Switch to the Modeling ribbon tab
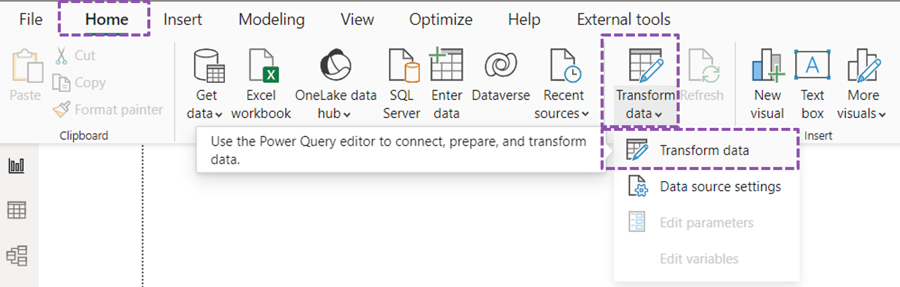This screenshot has width=900, height=287. 271,19
